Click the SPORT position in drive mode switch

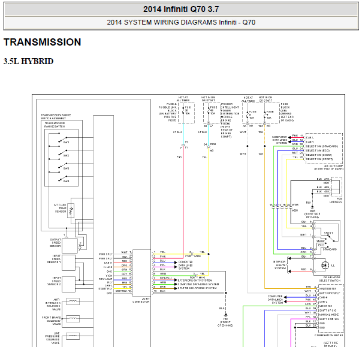point(328,233)
